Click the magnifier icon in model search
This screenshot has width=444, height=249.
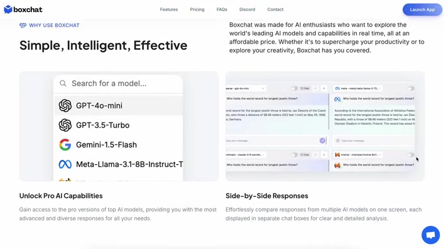pyautogui.click(x=63, y=84)
